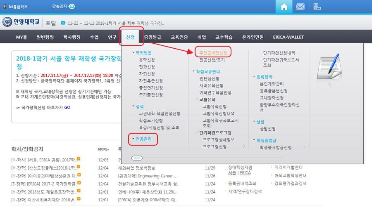Collapse the 등록장학 category
Image resolution: width=372 pixels, height=210 pixels.
click(x=254, y=77)
